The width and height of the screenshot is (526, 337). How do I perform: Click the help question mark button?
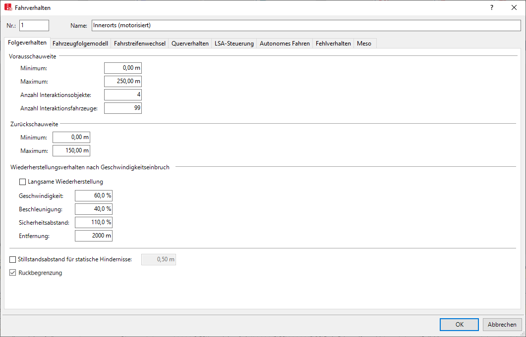click(x=491, y=7)
